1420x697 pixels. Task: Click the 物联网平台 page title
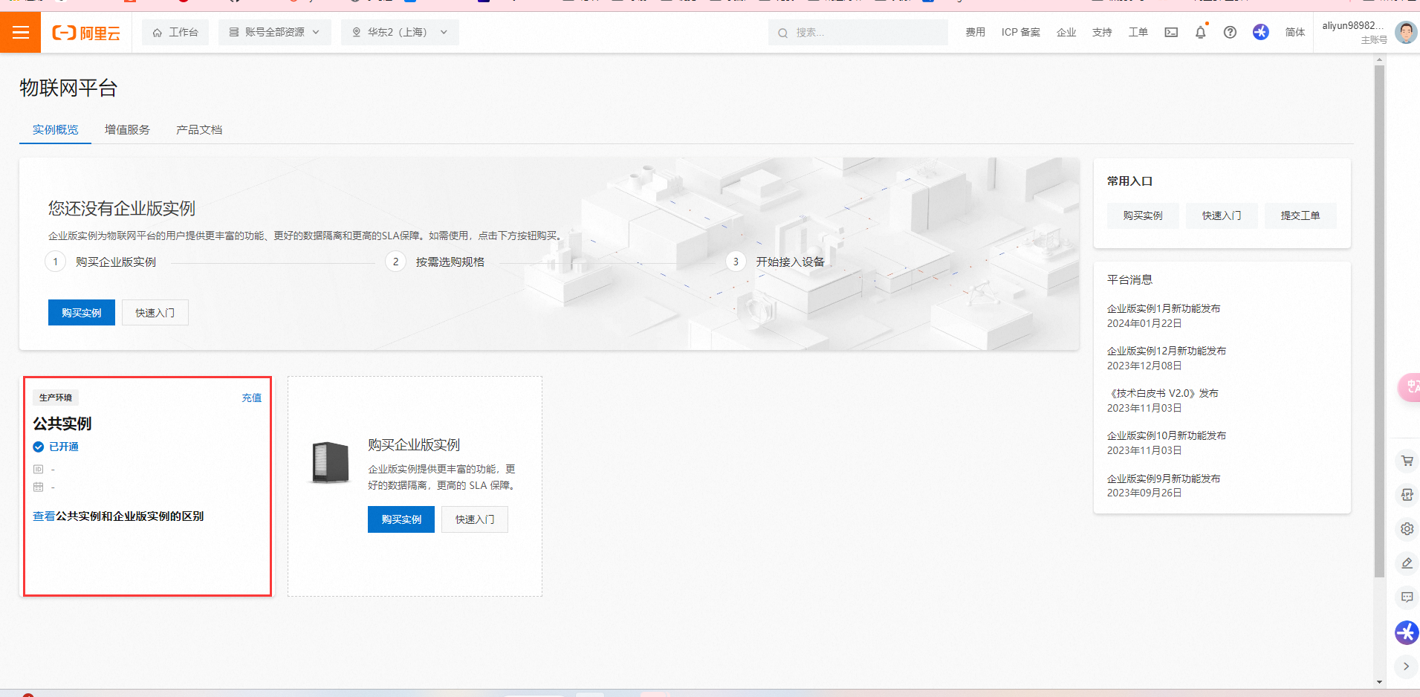click(68, 88)
